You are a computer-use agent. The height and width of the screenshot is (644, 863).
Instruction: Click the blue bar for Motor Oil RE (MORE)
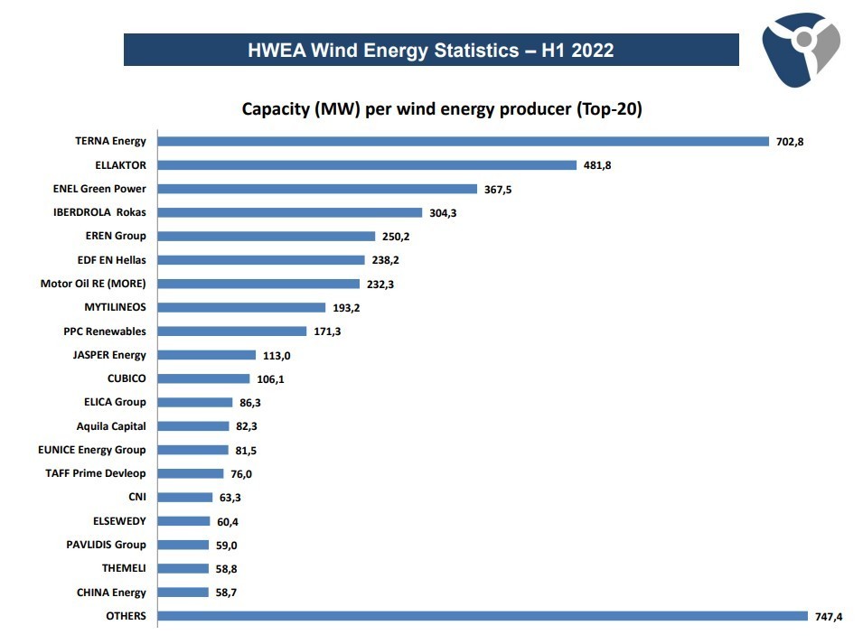pyautogui.click(x=258, y=284)
